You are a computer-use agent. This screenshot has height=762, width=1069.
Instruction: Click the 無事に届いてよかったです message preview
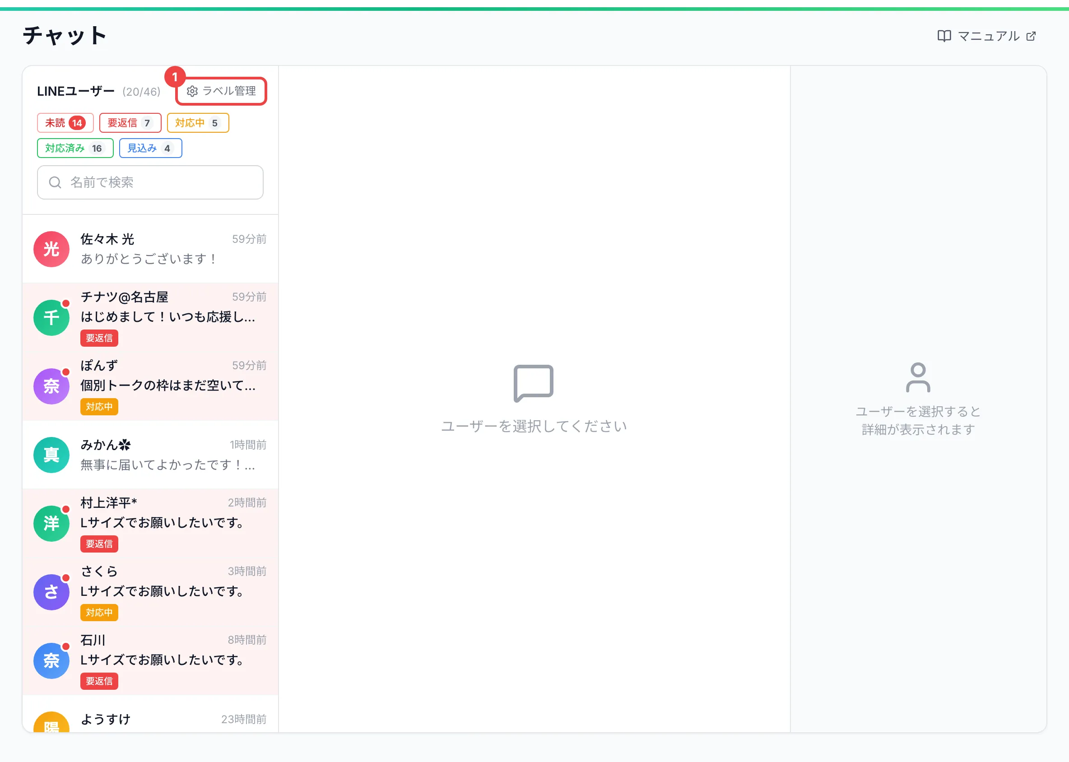coord(167,465)
